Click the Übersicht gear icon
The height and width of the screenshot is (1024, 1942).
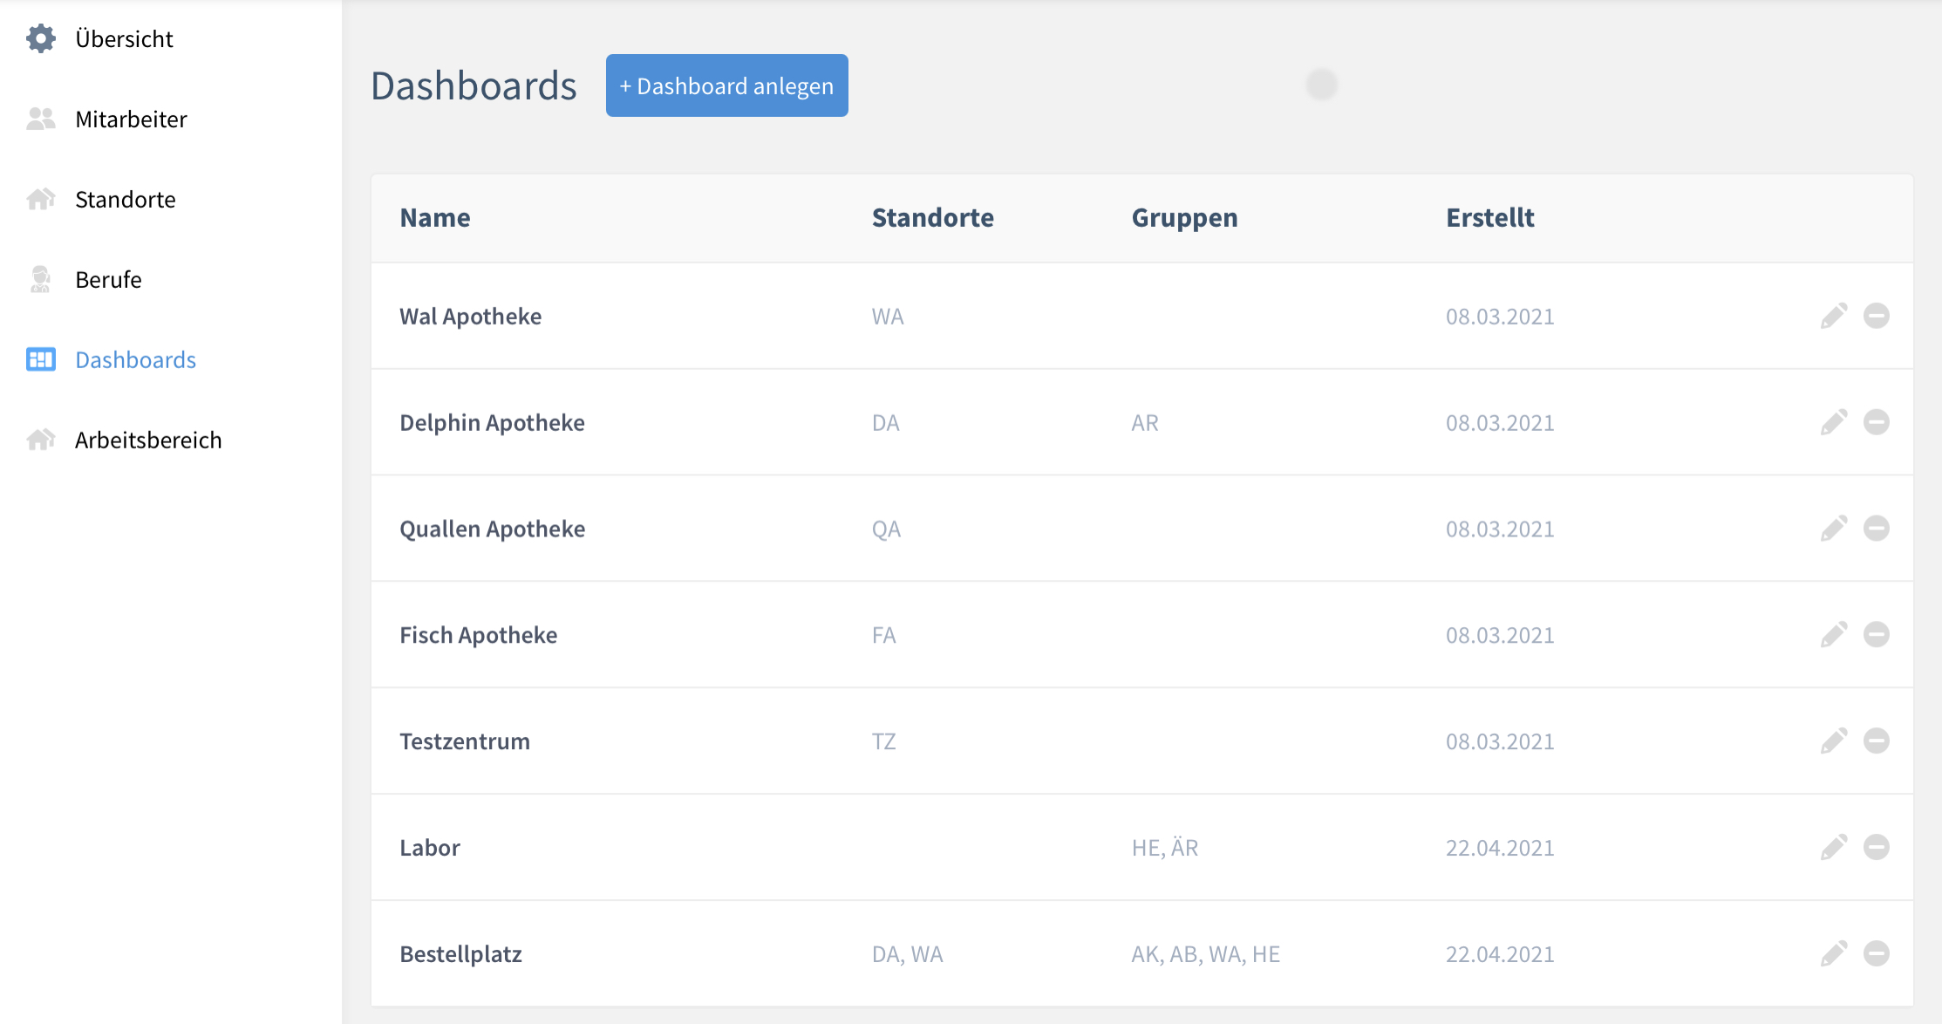41,38
